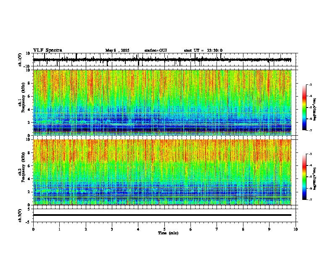Click the "3" tick label on the Time axis
This screenshot has width=333, height=257.
[112, 229]
